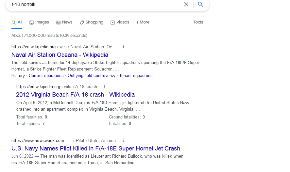Image resolution: width=290 pixels, height=172 pixels.
Task: Open Outlying field controversy sitelink
Action: pyautogui.click(x=92, y=76)
